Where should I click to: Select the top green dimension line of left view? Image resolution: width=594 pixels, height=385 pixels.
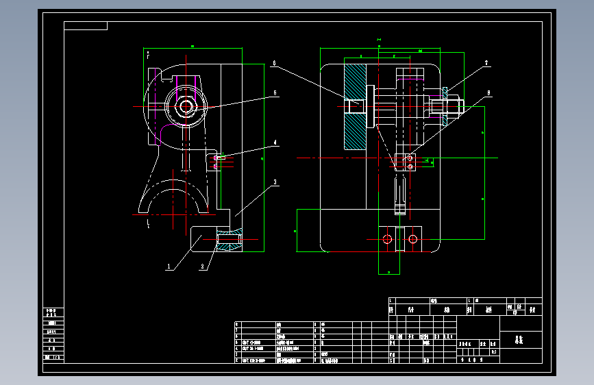pos(193,48)
